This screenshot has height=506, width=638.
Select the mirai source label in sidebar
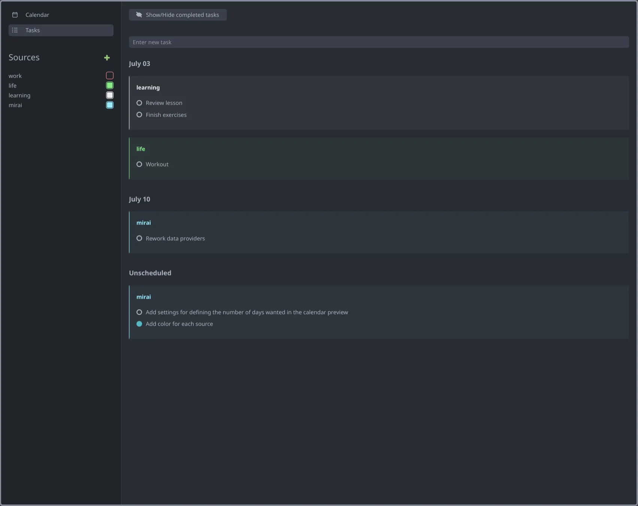(x=15, y=105)
